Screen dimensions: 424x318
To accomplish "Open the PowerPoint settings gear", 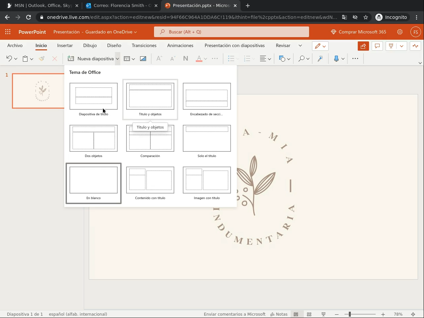I will pyautogui.click(x=400, y=32).
